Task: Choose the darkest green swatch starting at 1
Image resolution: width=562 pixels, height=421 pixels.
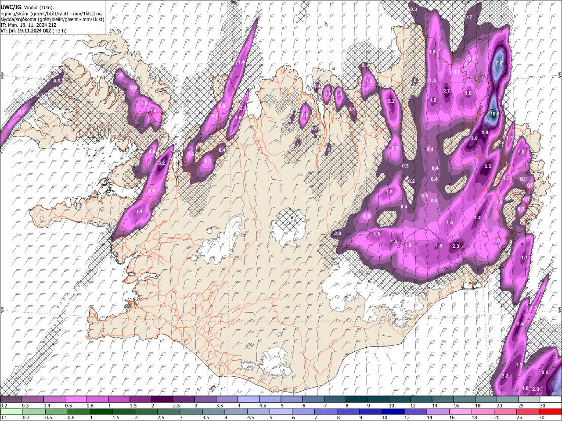Action: click(x=101, y=411)
